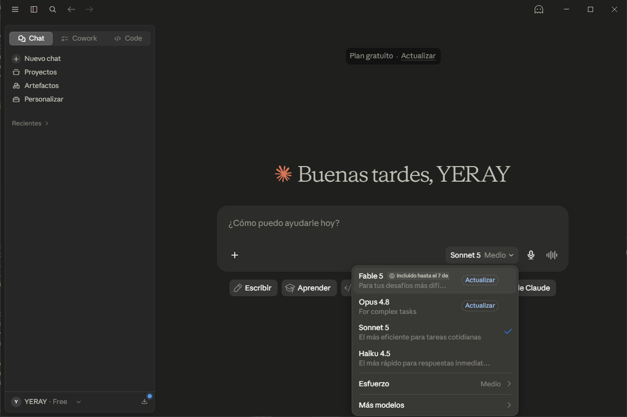This screenshot has height=417, width=627.
Task: Expand Recientes section chevron
Action: (47, 123)
